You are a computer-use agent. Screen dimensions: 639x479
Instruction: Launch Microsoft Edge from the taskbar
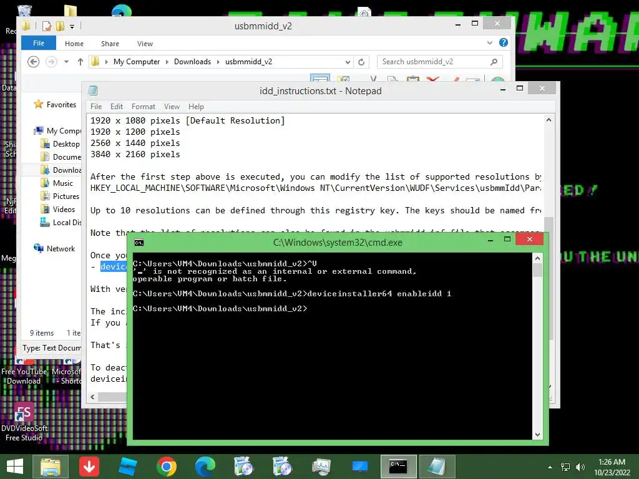click(205, 467)
